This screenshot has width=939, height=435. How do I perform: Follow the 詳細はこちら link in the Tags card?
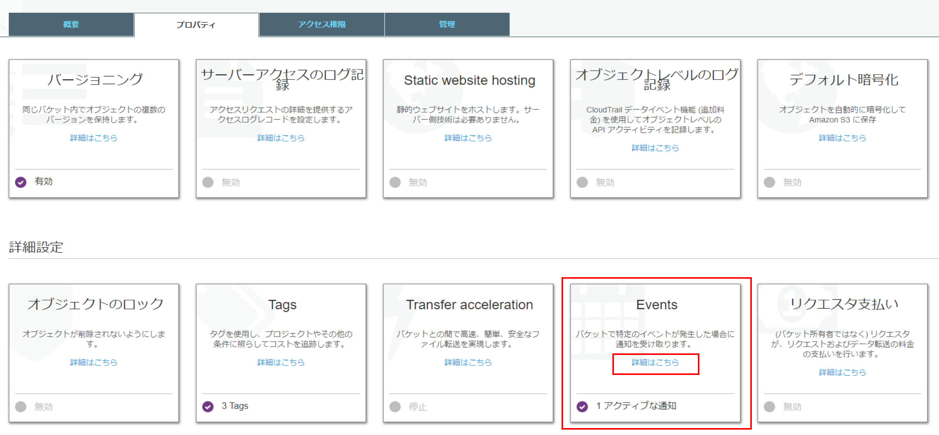pos(281,362)
